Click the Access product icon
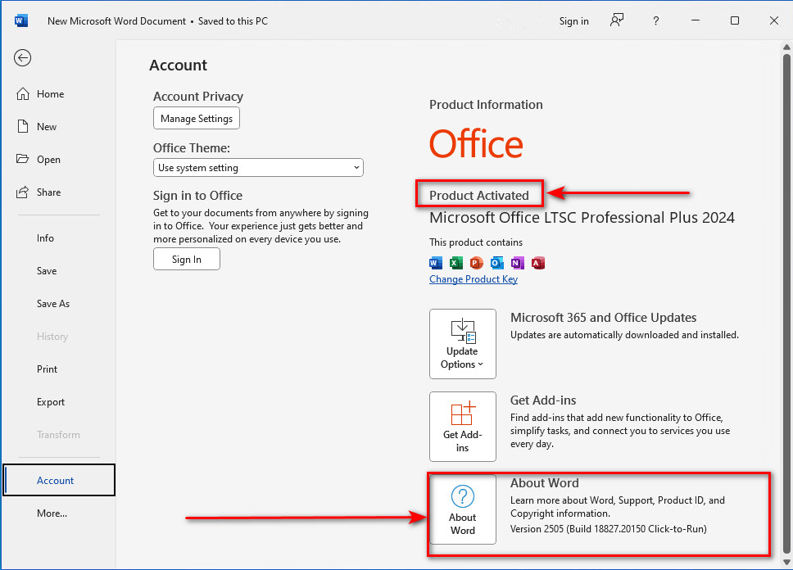Image resolution: width=793 pixels, height=570 pixels. [x=538, y=263]
